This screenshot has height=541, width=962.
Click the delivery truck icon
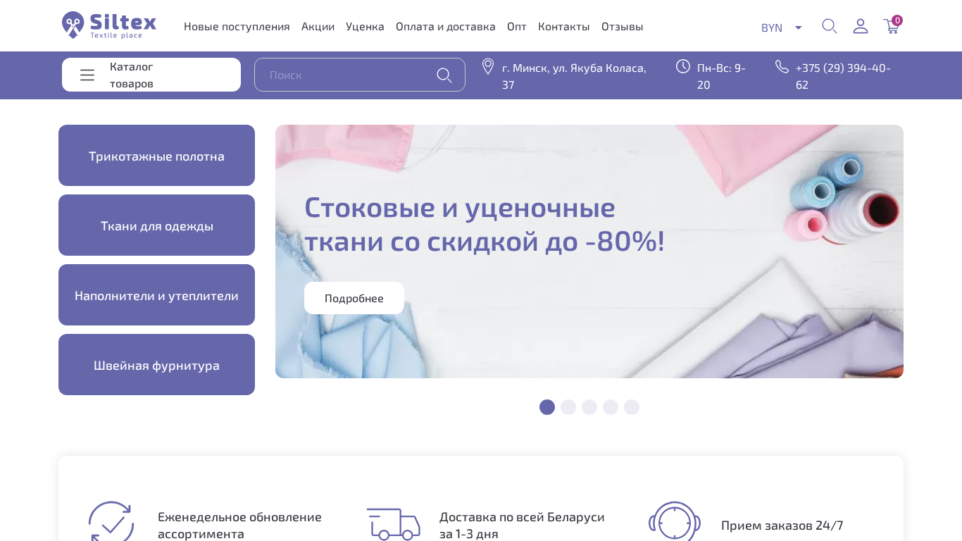pyautogui.click(x=393, y=524)
